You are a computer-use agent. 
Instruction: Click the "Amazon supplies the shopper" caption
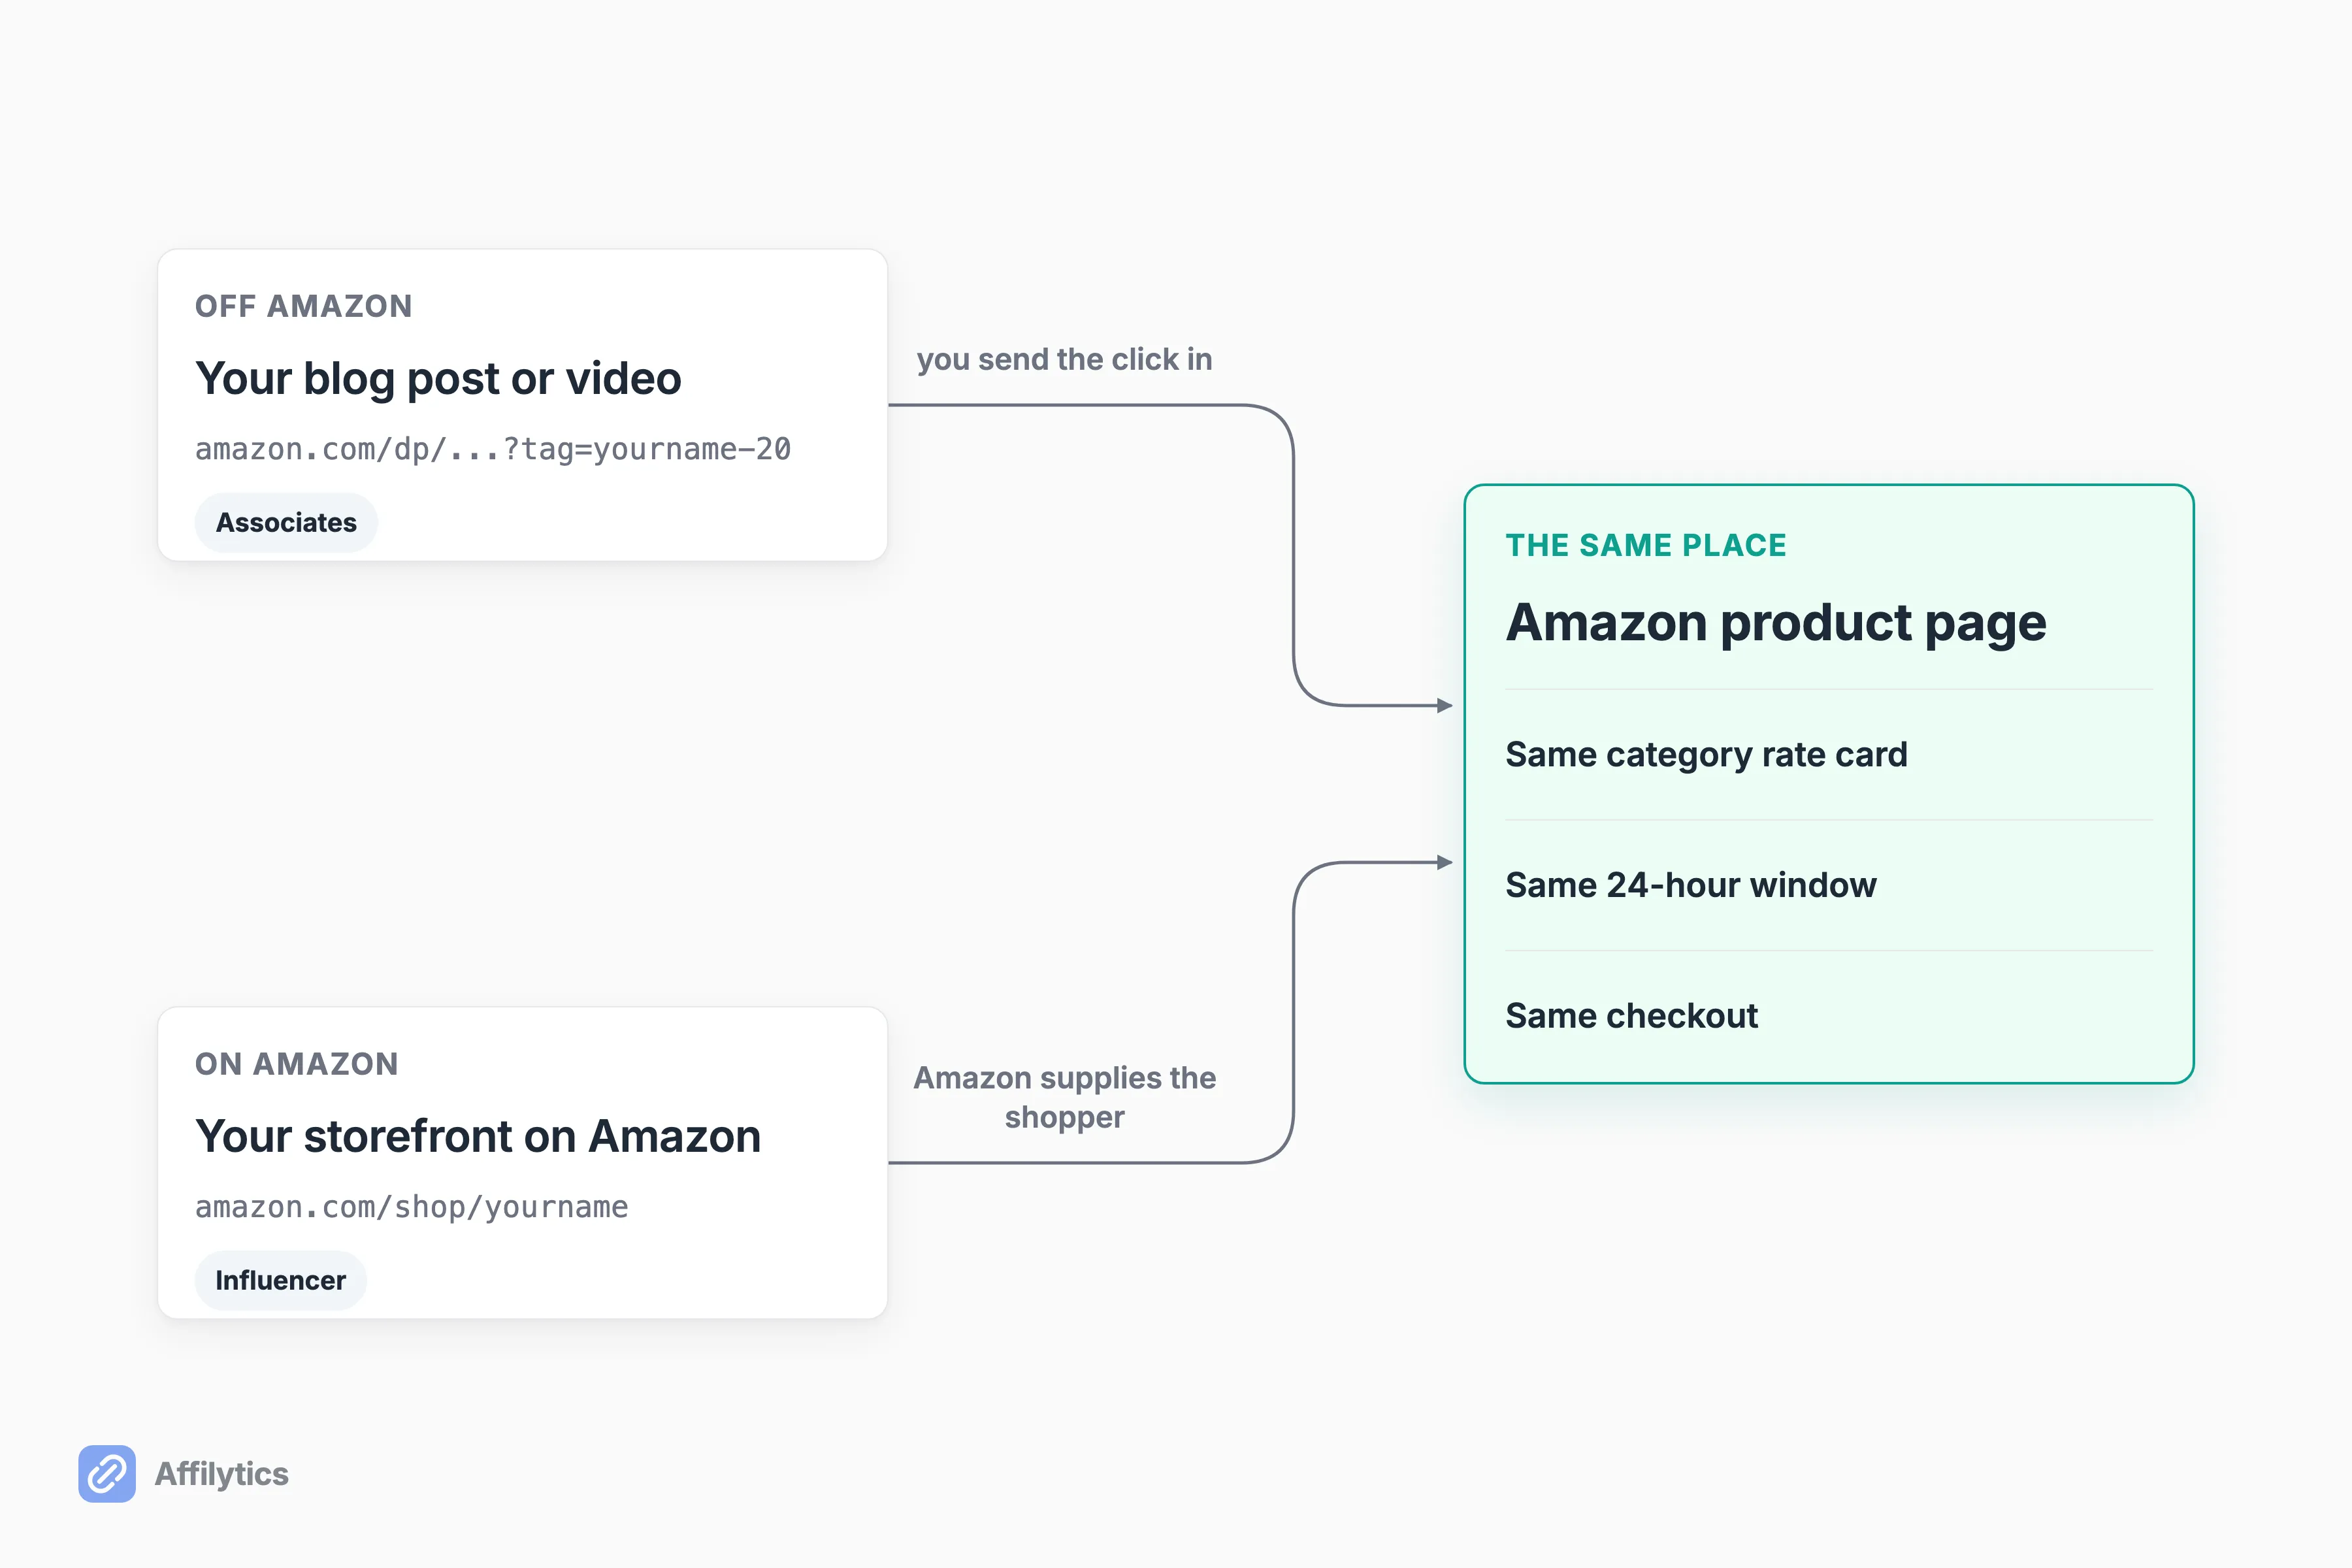1064,1097
